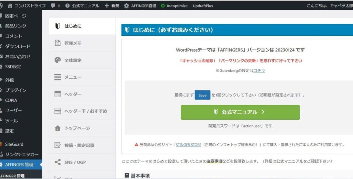This screenshot has height=179, width=353.
Task: Click the book icon beside 基本事項
Action: [x=127, y=176]
